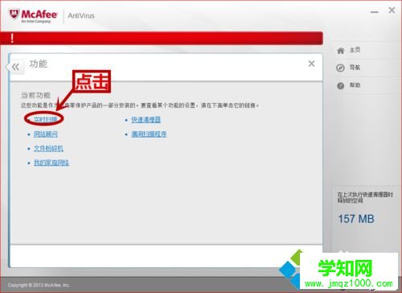
Task: Open 导航 via the compass icon
Action: point(340,68)
